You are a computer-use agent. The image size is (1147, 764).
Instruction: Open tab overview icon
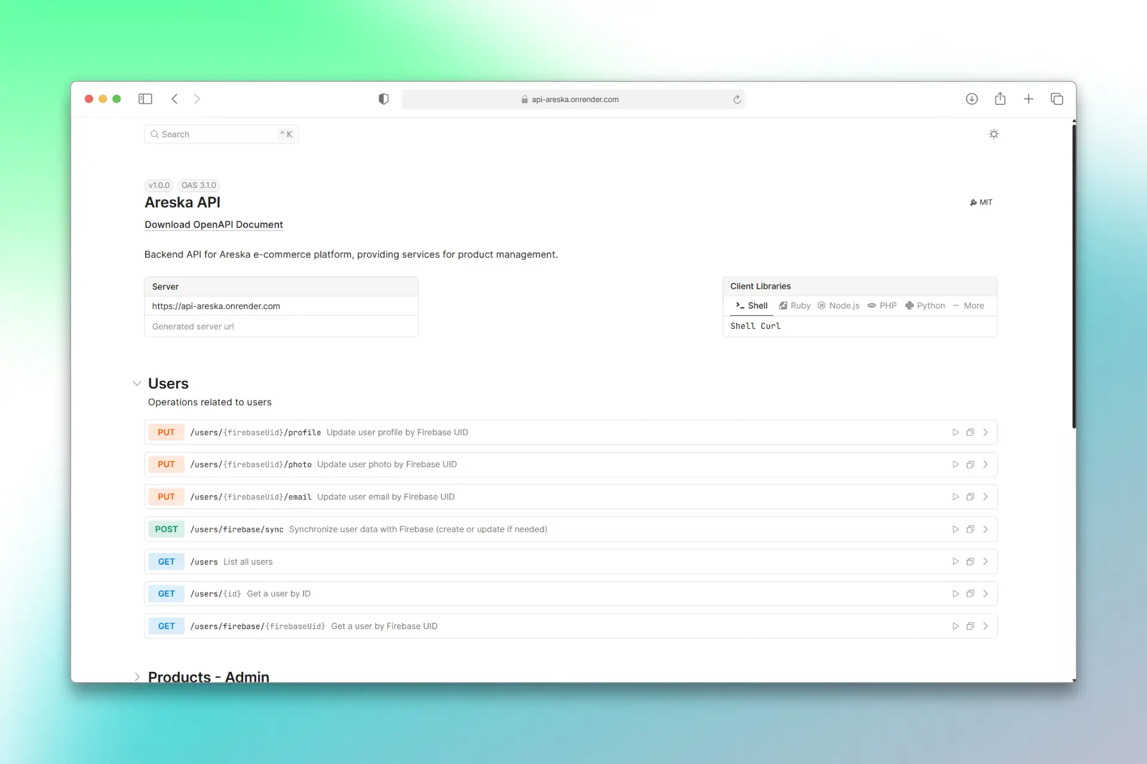pyautogui.click(x=1056, y=99)
